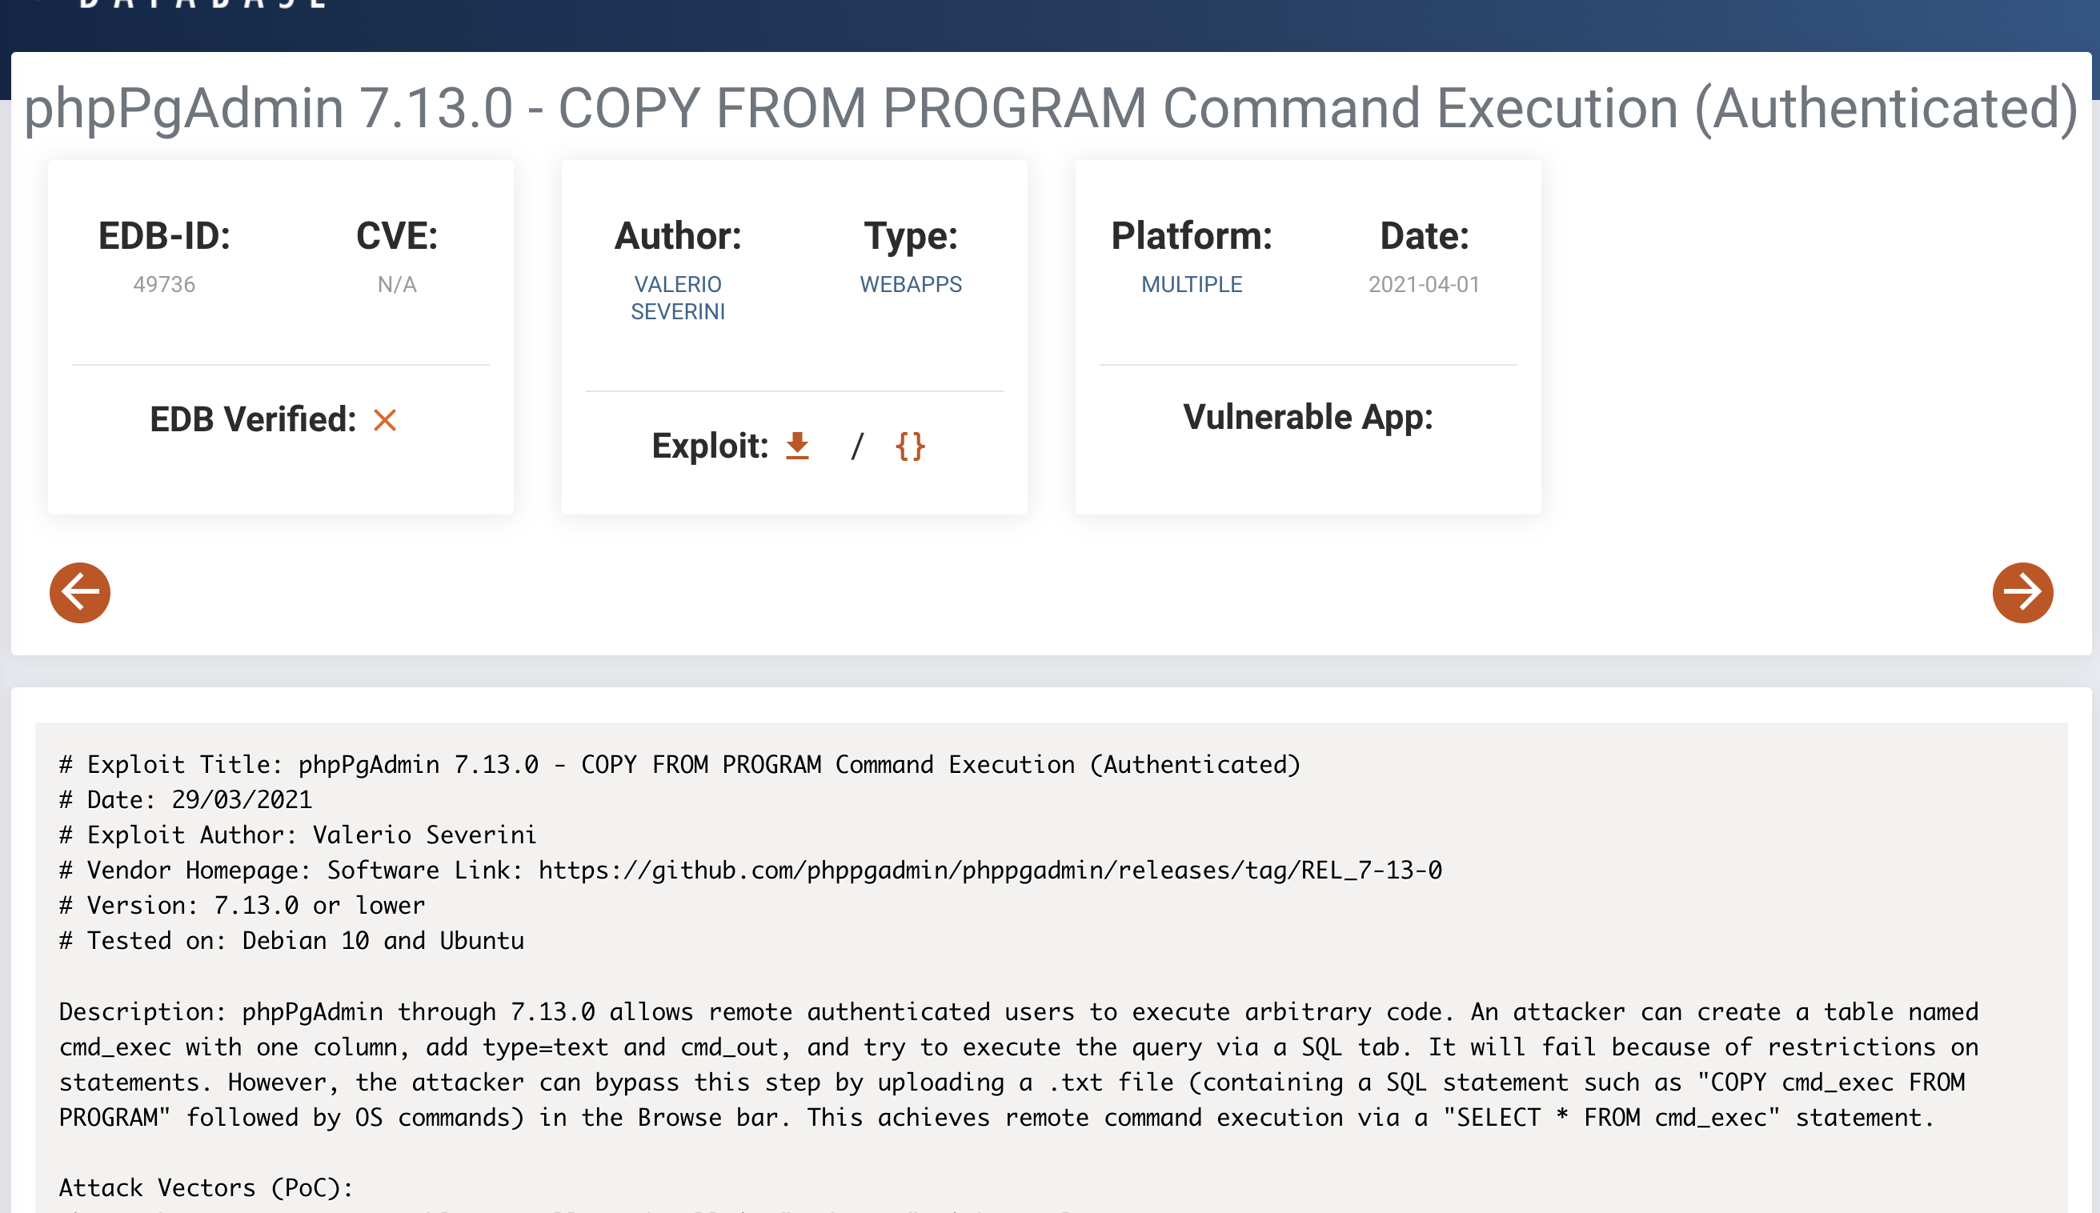
Task: Click the Vulnerable App label
Action: click(1308, 417)
